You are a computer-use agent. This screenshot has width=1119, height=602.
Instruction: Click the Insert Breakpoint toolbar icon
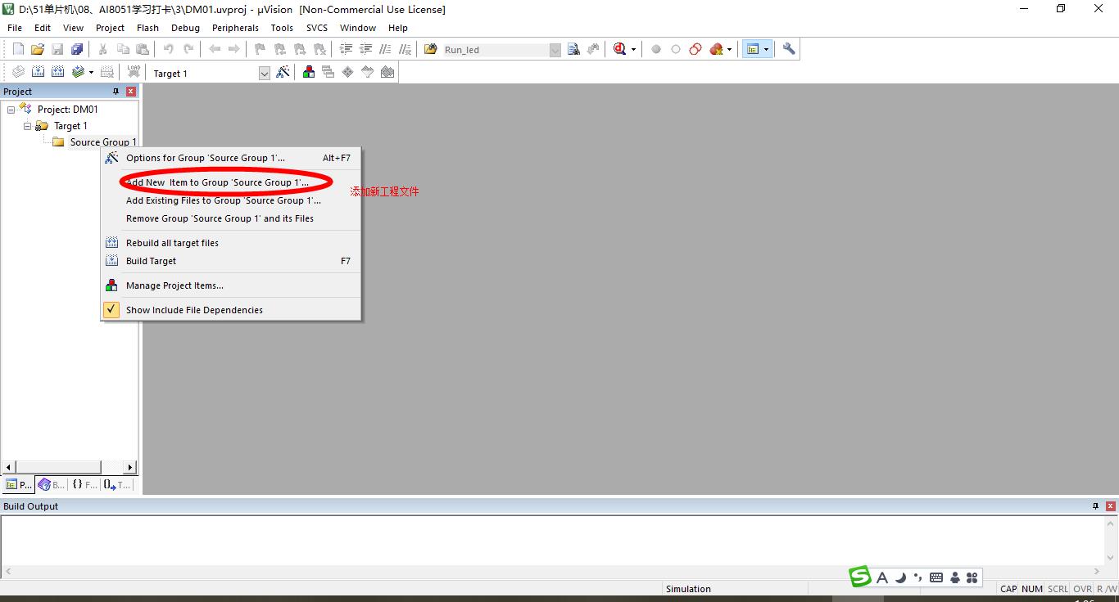pyautogui.click(x=656, y=49)
